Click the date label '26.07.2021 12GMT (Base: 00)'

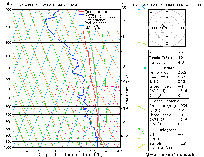pos(167,5)
